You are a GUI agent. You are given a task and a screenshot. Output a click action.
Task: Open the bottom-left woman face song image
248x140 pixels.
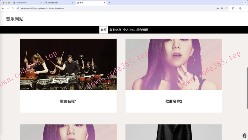pyautogui.click(x=68, y=132)
